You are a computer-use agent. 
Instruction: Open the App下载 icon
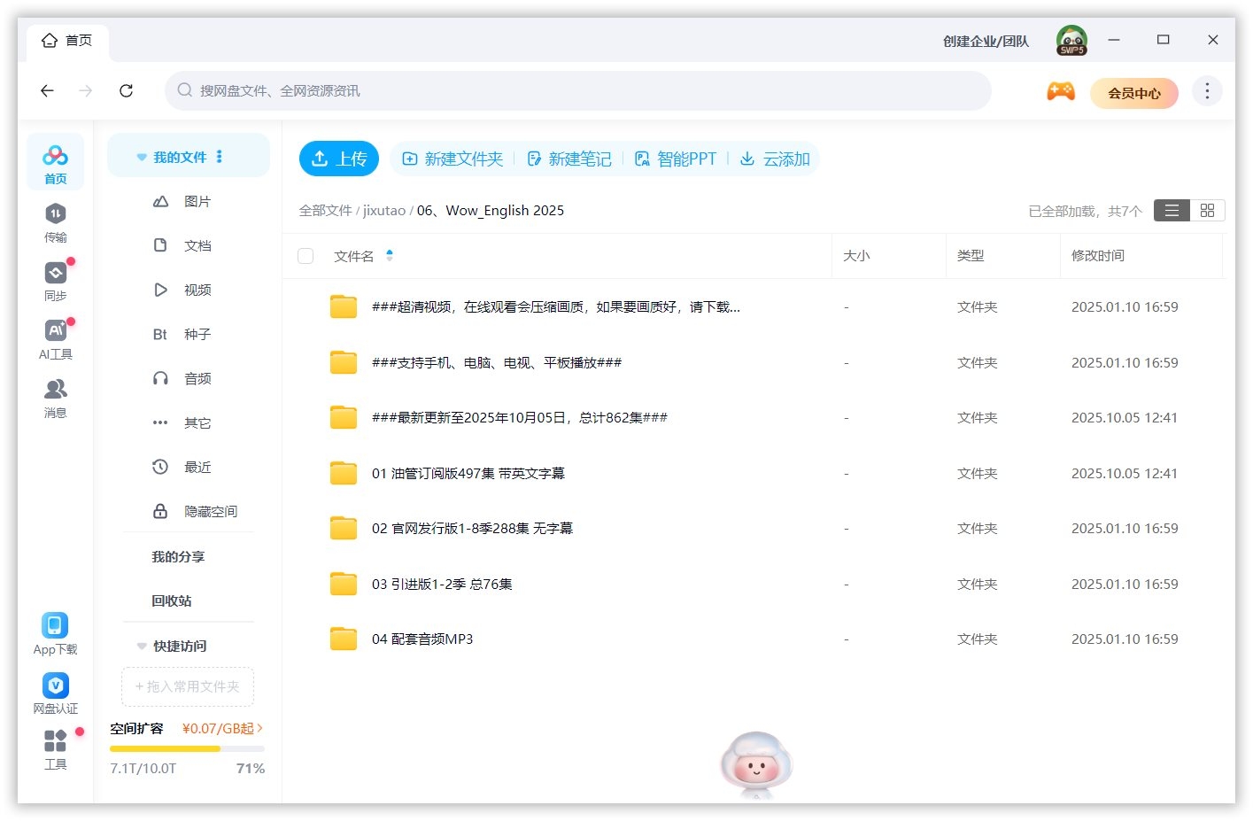(x=55, y=626)
